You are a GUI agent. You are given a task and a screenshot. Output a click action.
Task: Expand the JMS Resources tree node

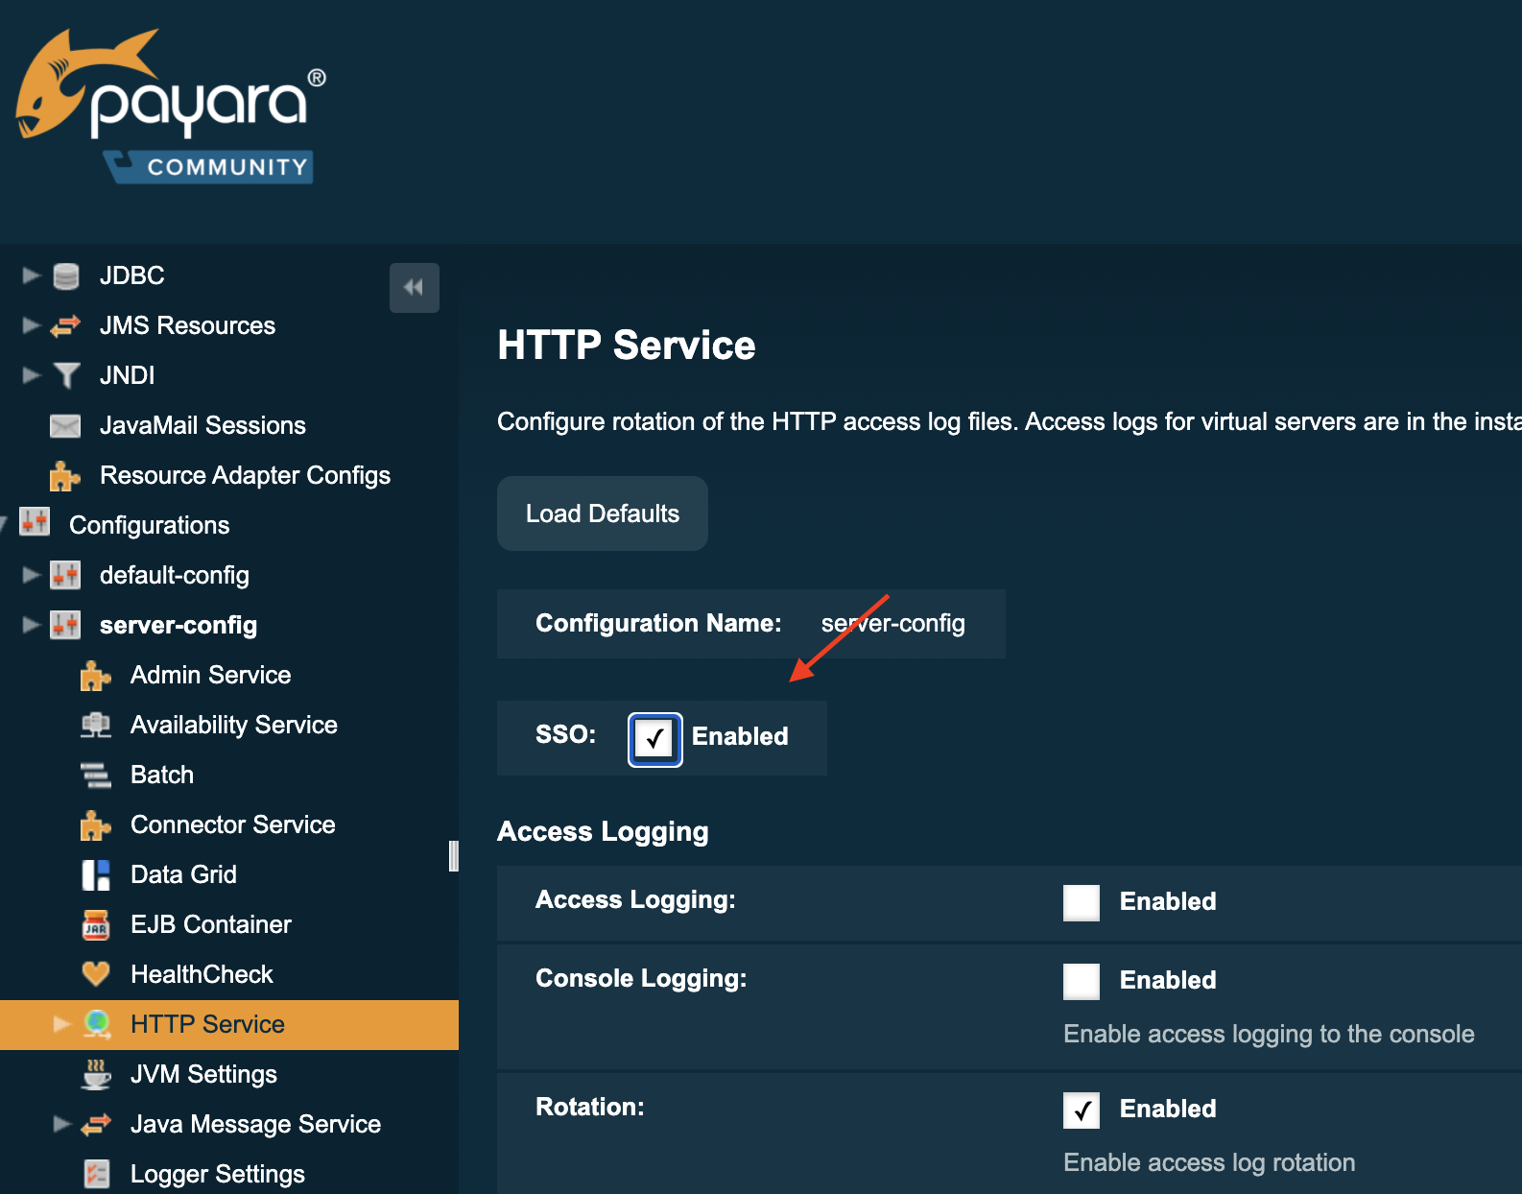point(31,325)
